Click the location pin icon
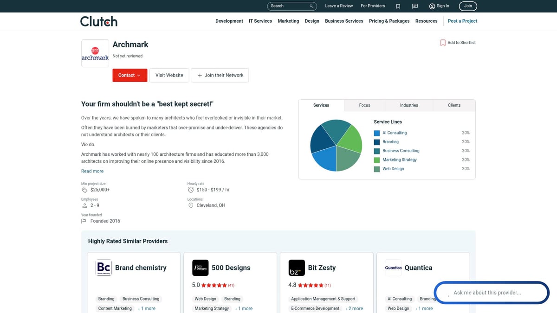 191,205
